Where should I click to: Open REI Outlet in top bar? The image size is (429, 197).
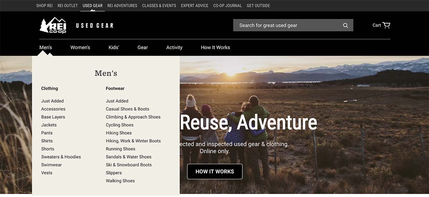pos(68,6)
